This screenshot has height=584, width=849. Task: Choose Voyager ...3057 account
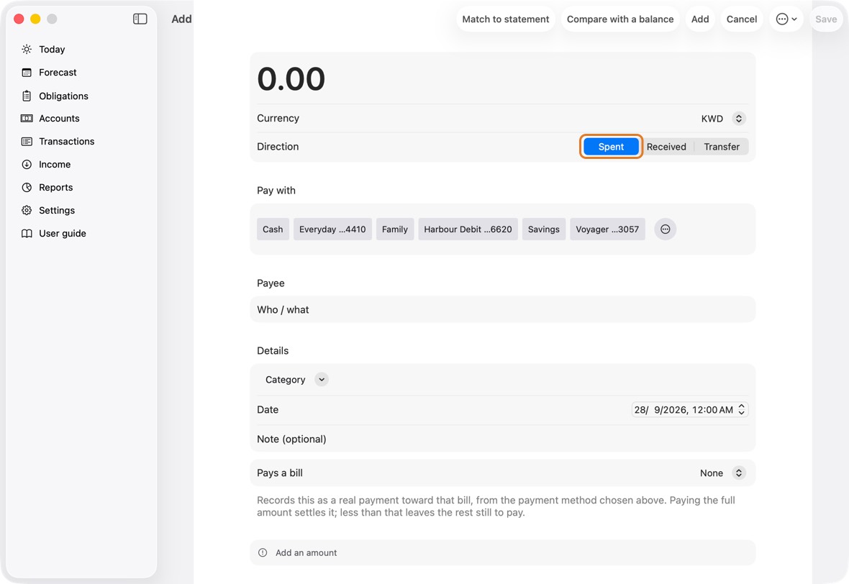(607, 229)
